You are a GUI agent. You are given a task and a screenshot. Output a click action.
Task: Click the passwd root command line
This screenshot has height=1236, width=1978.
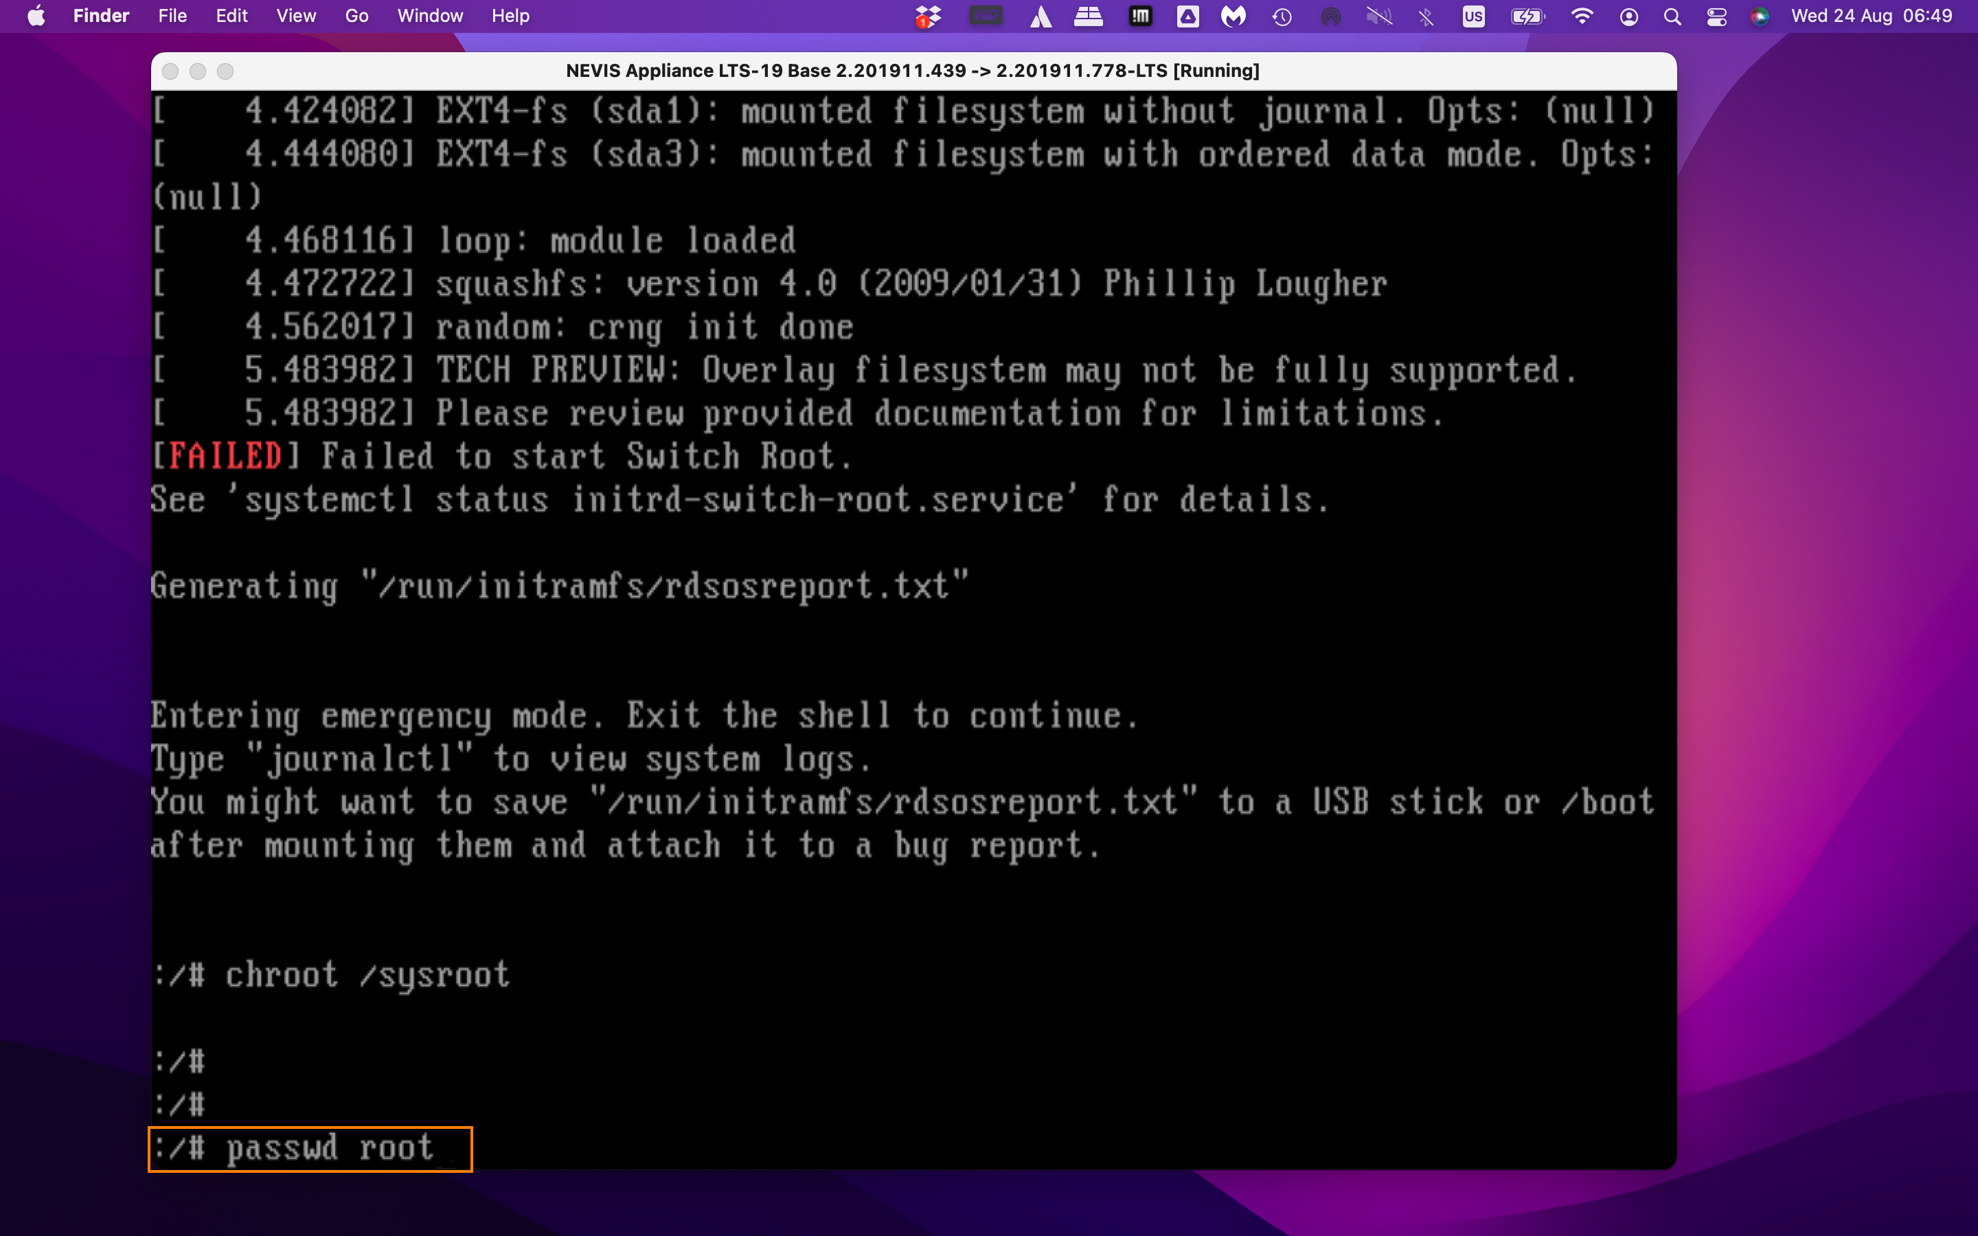point(310,1149)
